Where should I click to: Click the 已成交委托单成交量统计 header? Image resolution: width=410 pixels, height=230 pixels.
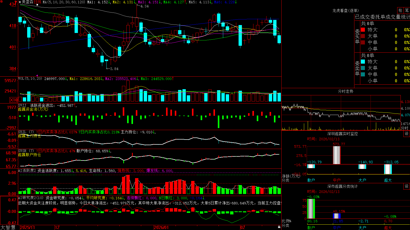(382, 17)
